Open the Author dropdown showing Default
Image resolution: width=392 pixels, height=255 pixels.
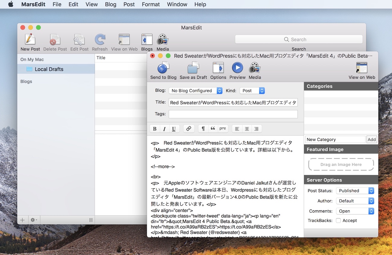tap(355, 201)
